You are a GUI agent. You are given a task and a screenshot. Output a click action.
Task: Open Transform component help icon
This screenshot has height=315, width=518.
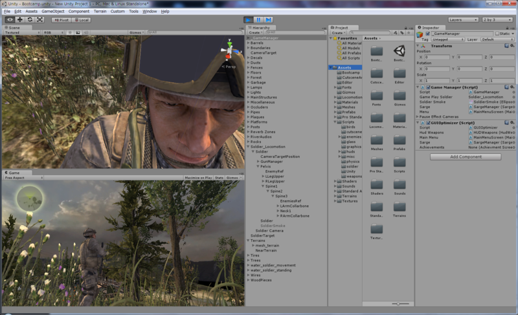tap(506, 46)
